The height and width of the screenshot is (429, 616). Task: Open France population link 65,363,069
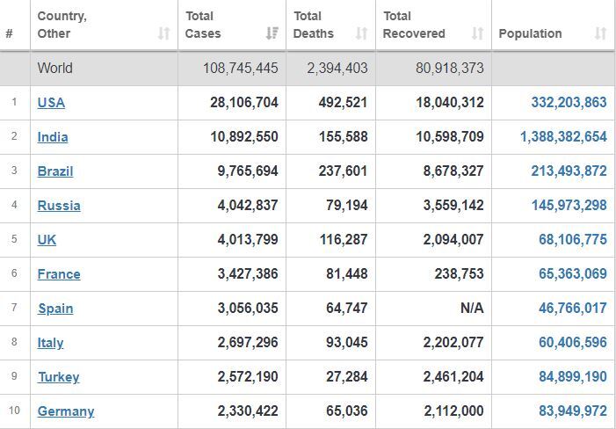coord(573,273)
